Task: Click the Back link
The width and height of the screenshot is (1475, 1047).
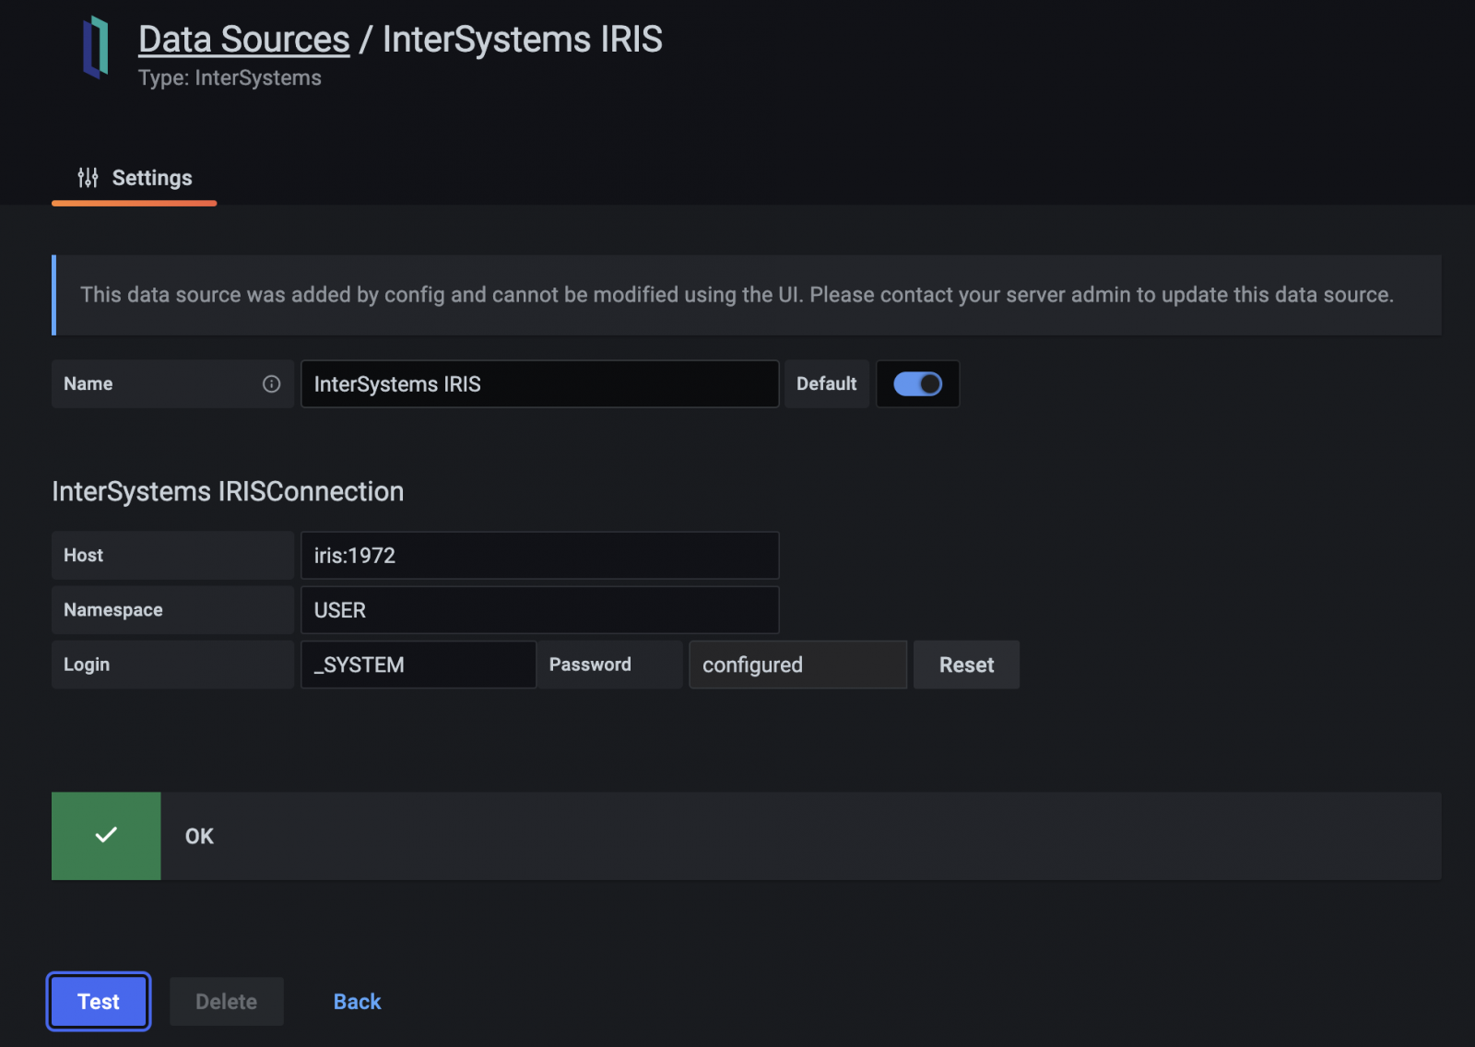Action: (357, 1002)
